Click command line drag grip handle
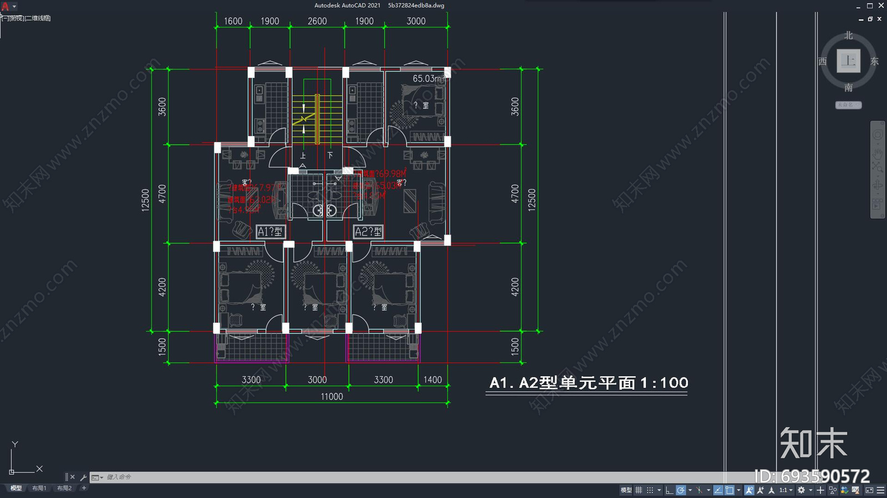This screenshot has width=887, height=498. tap(67, 477)
